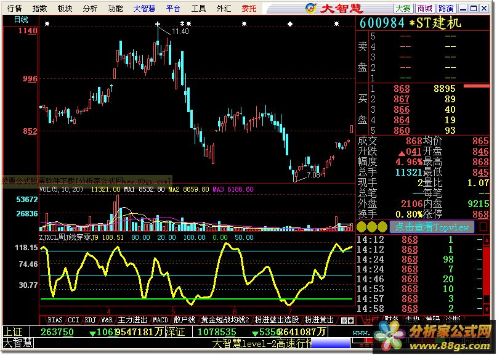The width and height of the screenshot is (497, 355).
Task: Open the 平台 menu
Action: (x=173, y=8)
